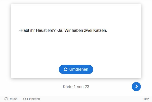Click the Reuse refresh icon in the footer

[6, 99]
